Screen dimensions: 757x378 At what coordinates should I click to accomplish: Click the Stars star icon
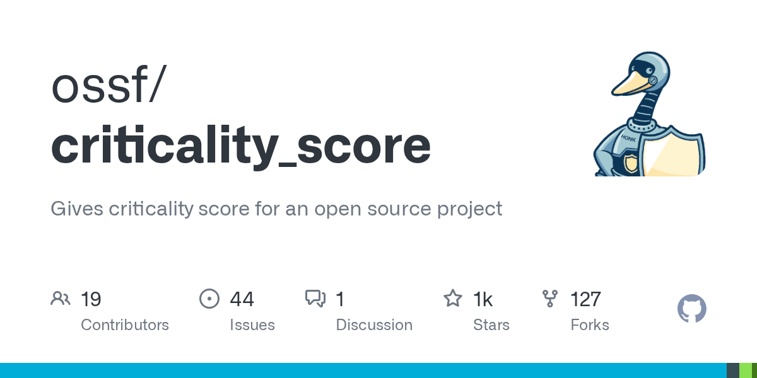tap(453, 299)
